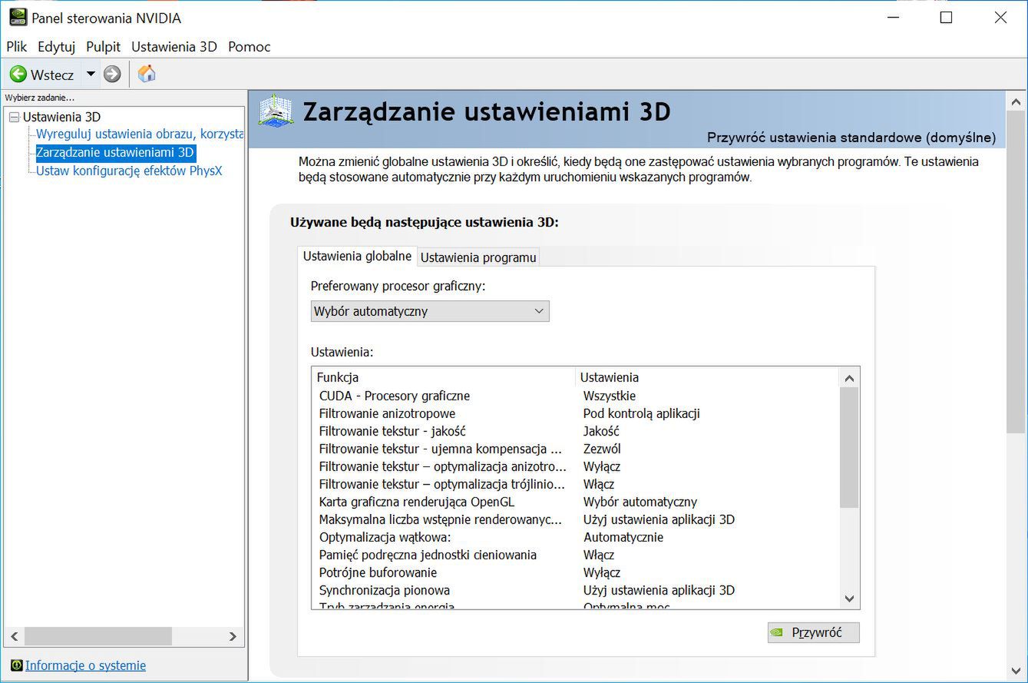Click the NVIDIA logo in the title bar
This screenshot has height=683, width=1028.
(18, 17)
